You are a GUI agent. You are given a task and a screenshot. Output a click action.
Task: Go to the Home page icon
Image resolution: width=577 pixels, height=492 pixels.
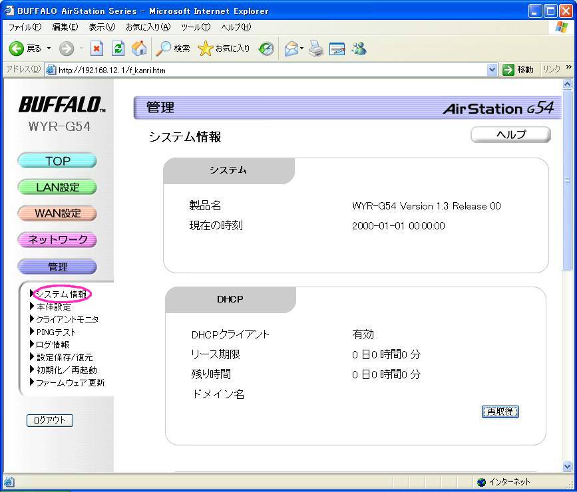(139, 49)
